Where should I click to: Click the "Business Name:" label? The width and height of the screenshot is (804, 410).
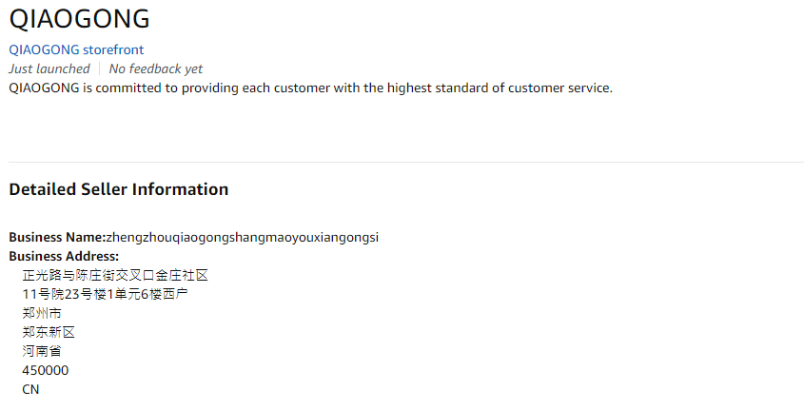56,237
